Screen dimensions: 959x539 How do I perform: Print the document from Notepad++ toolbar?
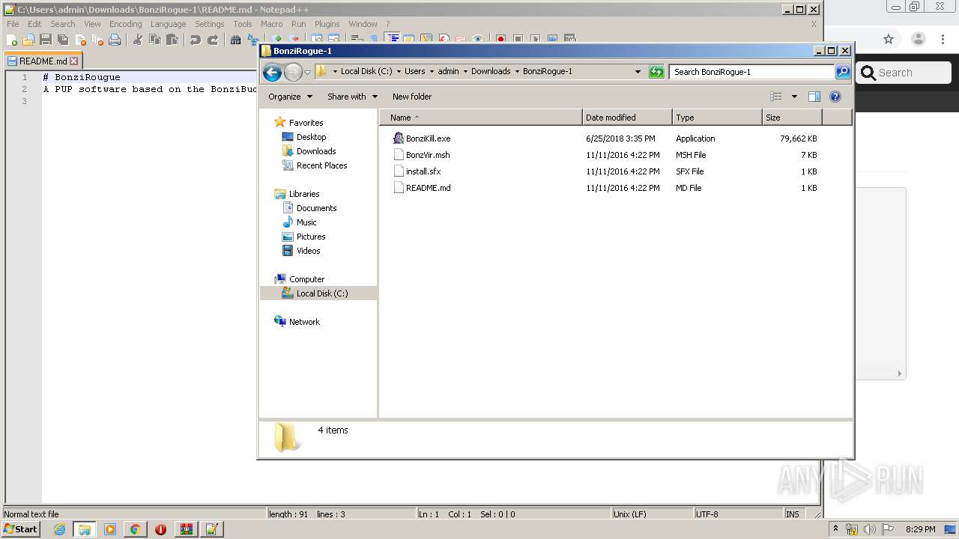(115, 40)
